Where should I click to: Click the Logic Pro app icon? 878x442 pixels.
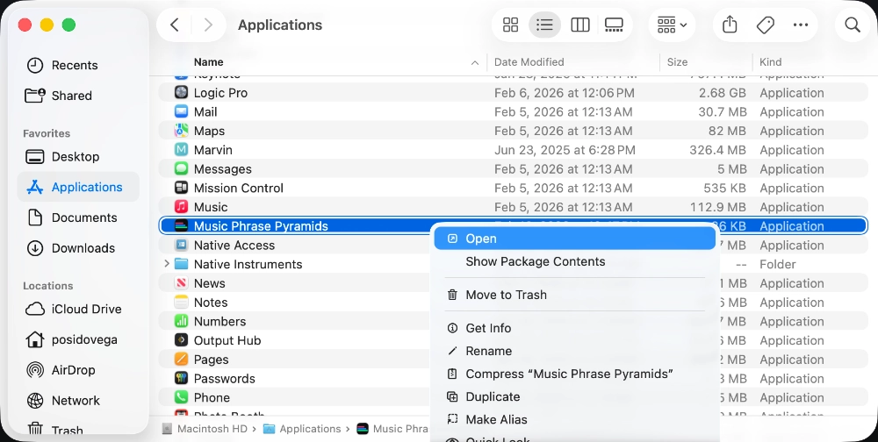point(181,92)
